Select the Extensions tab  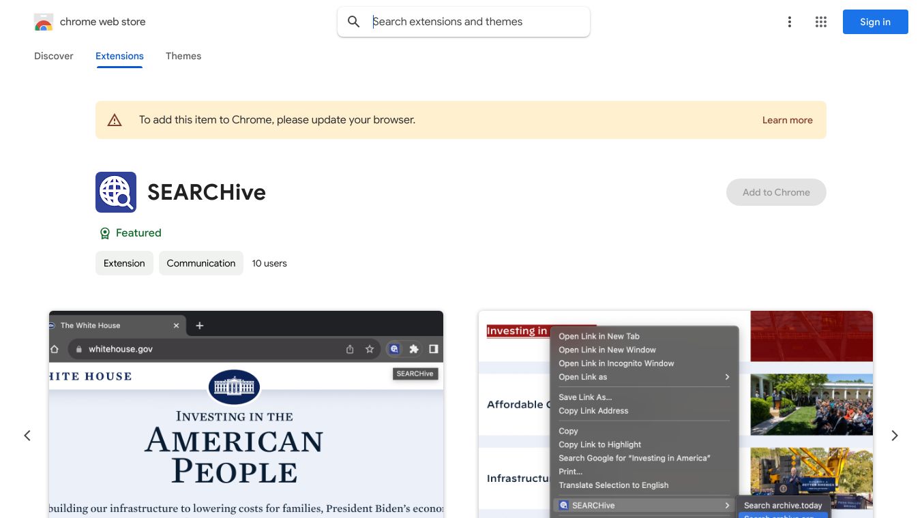coord(119,56)
